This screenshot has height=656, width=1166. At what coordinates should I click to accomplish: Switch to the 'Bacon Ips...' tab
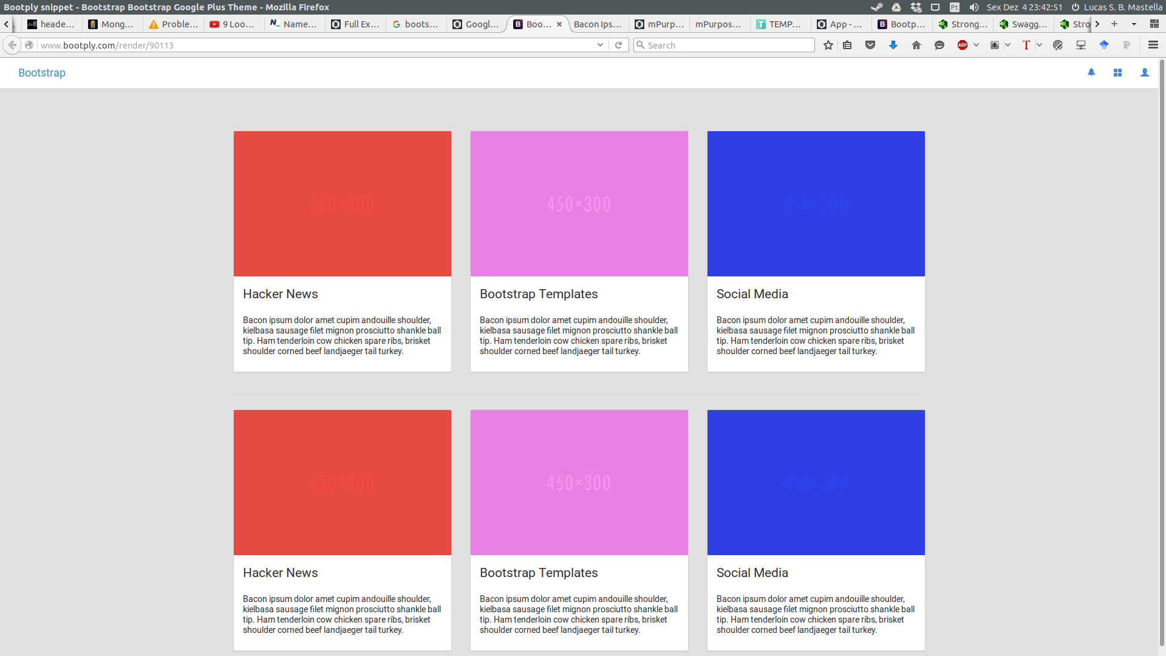(598, 24)
